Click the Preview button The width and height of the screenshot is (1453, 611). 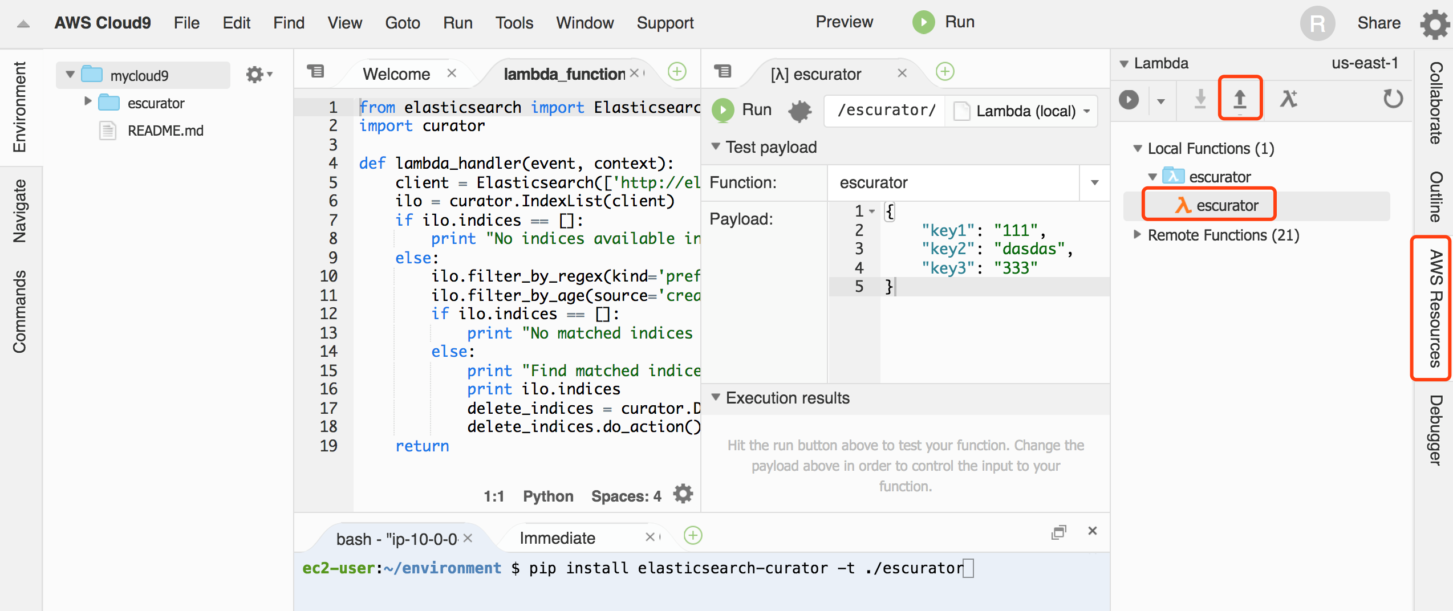[x=844, y=22]
